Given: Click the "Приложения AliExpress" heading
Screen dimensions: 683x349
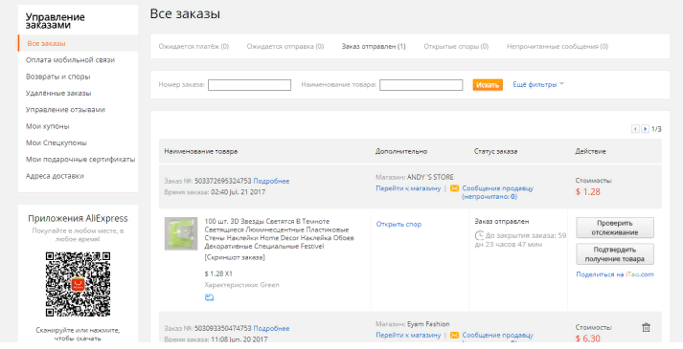Looking at the screenshot, I should click(78, 219).
